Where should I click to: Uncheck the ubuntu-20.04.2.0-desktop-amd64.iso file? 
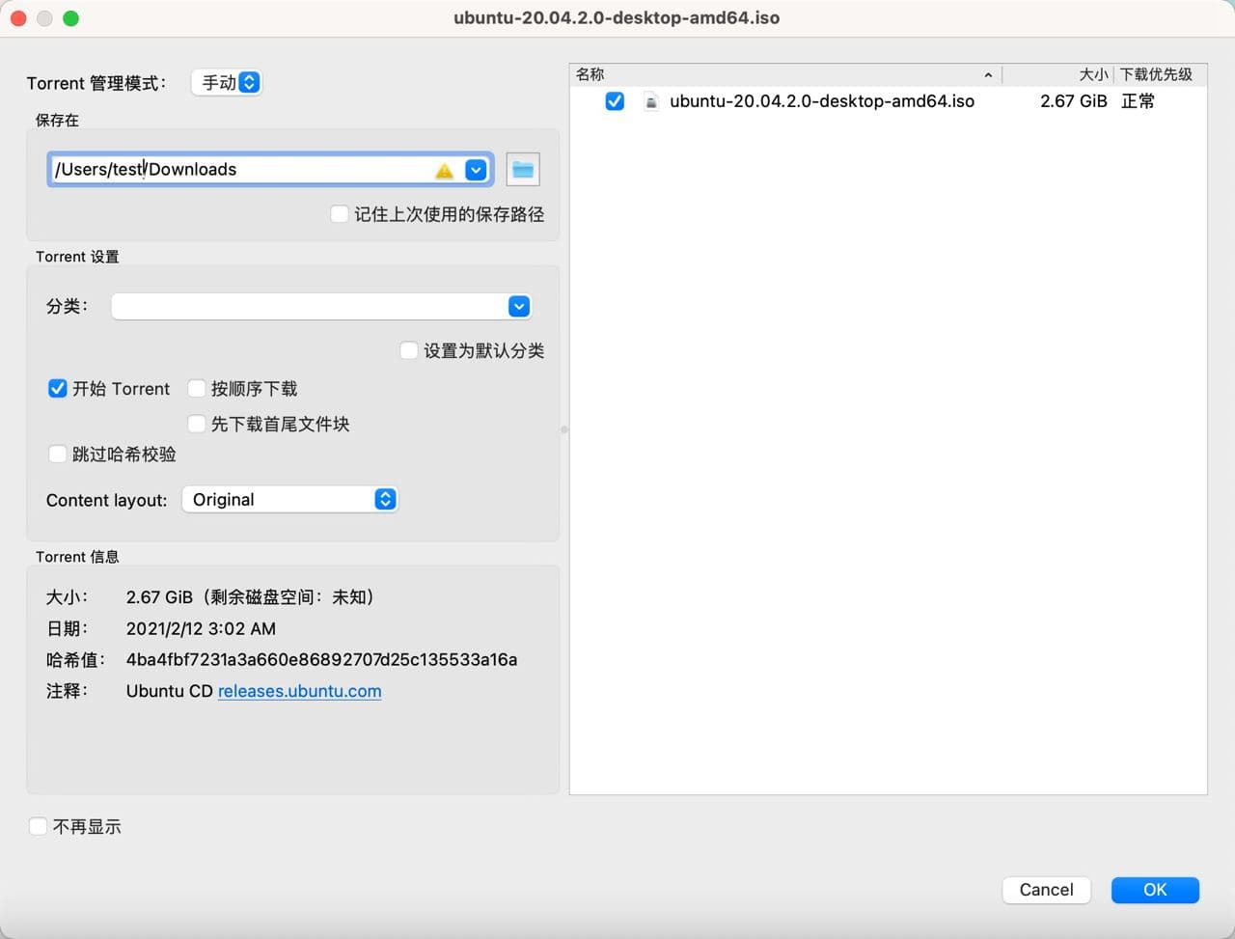[x=615, y=100]
